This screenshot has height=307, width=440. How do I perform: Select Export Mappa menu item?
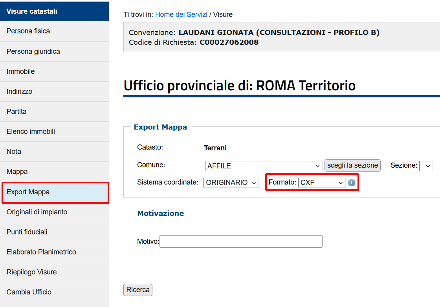(x=28, y=192)
